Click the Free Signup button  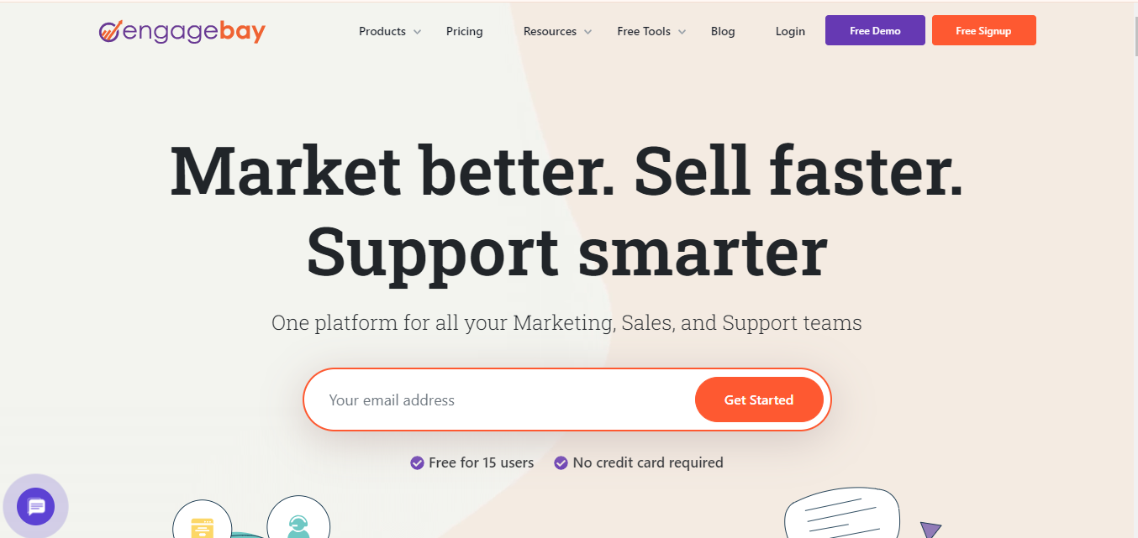983,30
